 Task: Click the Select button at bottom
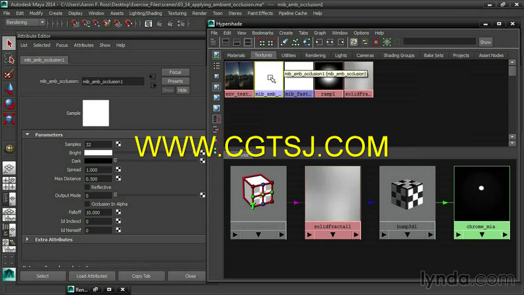coord(43,276)
